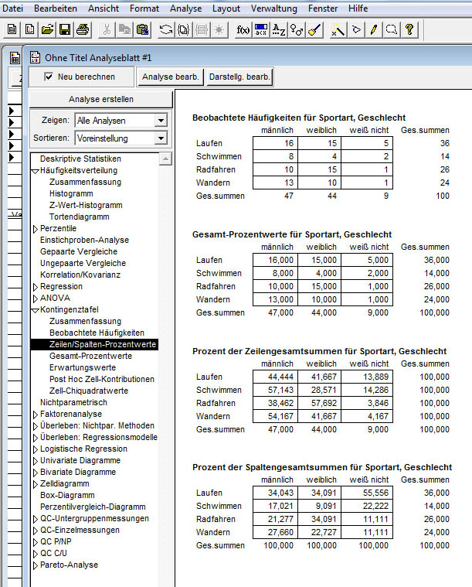The image size is (472, 587).
Task: Open the f(x) formula tool
Action: (243, 29)
